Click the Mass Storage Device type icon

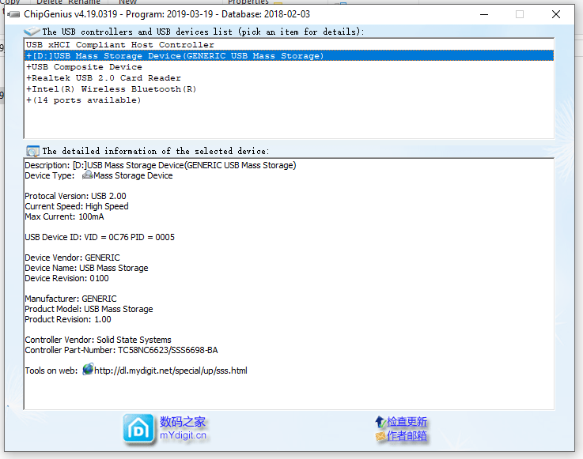pyautogui.click(x=88, y=175)
